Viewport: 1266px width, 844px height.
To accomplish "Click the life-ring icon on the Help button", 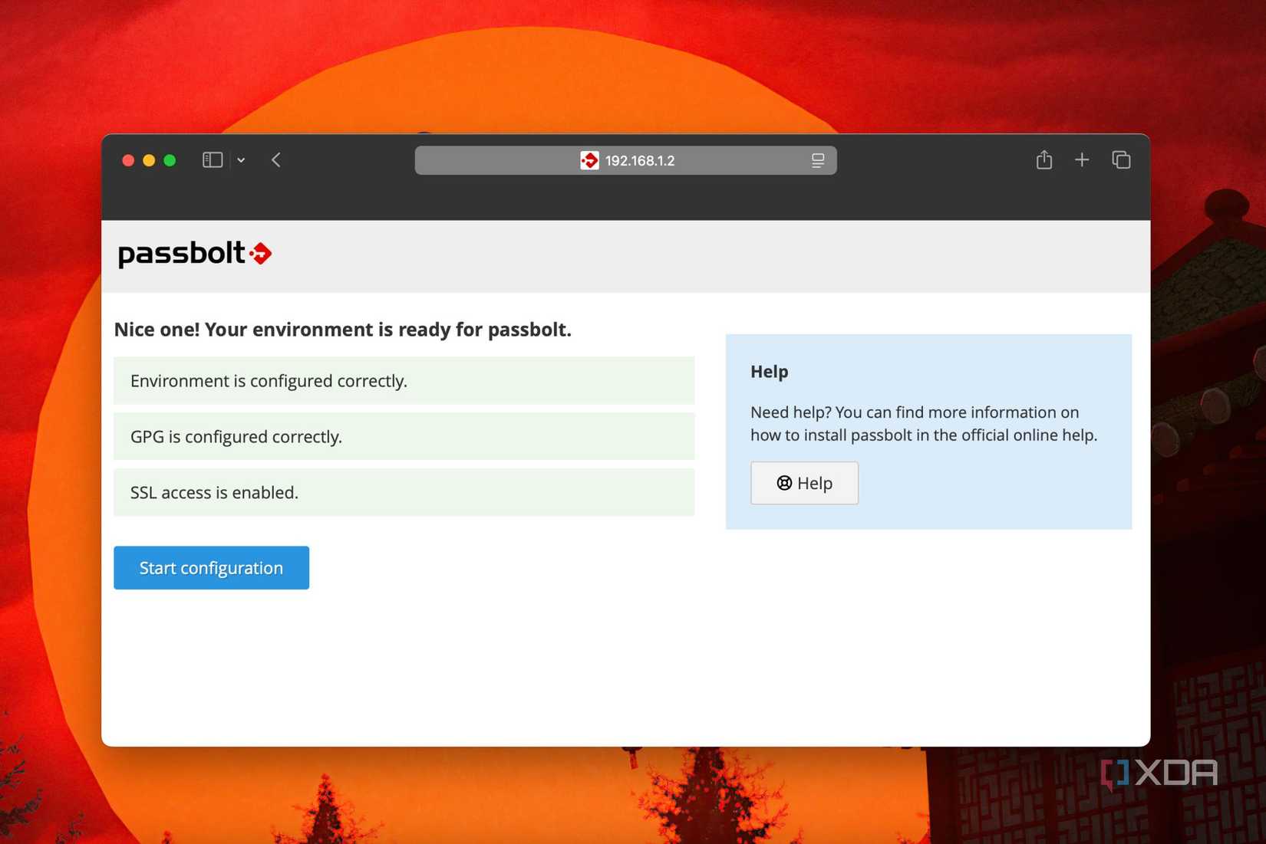I will click(783, 483).
